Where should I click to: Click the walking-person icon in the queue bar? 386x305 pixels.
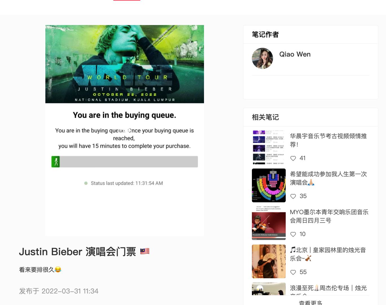click(x=56, y=162)
